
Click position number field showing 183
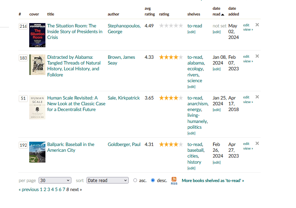click(x=23, y=58)
